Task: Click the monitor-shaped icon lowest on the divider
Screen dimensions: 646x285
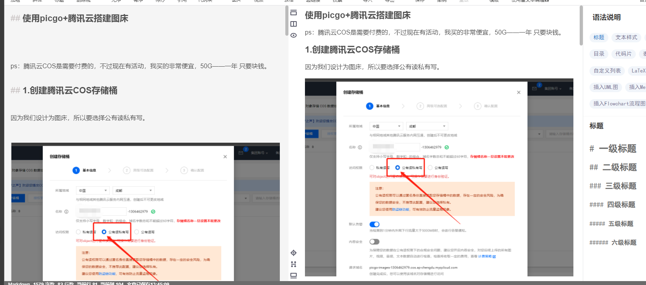Action: point(294,276)
